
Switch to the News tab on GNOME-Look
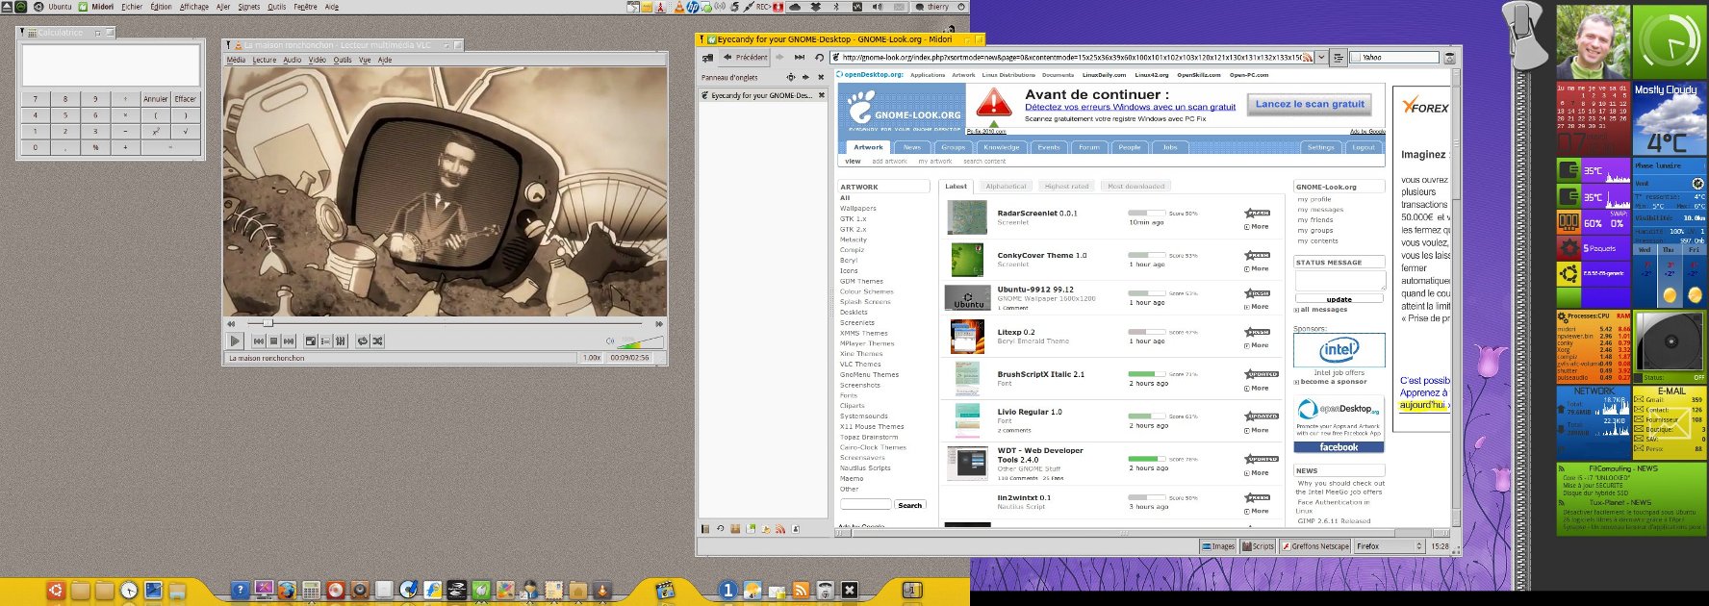912,147
